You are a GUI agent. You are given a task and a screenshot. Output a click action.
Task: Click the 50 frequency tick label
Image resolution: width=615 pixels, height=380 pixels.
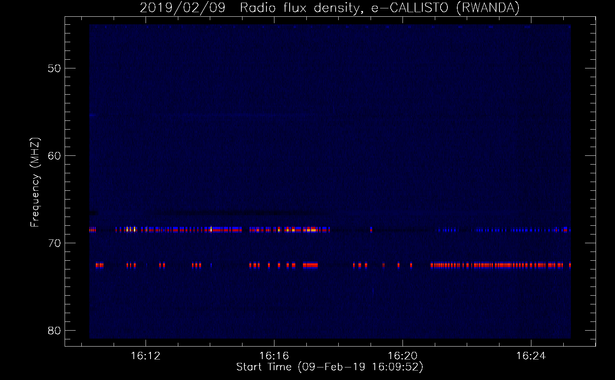pyautogui.click(x=54, y=68)
